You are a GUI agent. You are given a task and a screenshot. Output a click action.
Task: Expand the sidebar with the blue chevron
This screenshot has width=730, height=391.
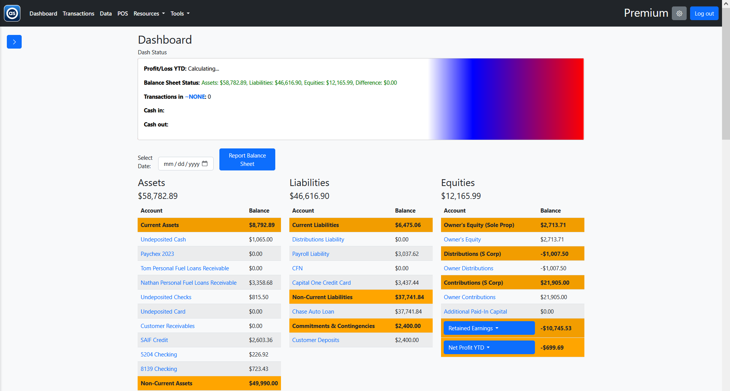tap(14, 42)
